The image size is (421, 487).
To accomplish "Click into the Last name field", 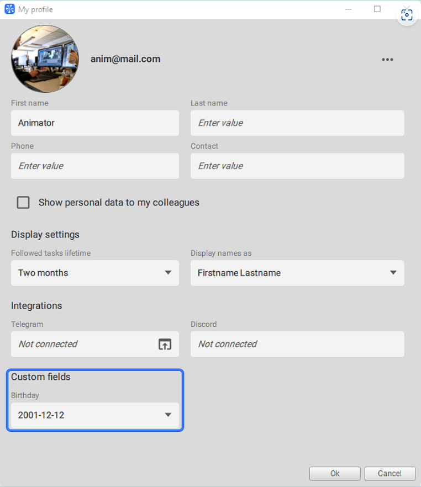I will pyautogui.click(x=297, y=123).
